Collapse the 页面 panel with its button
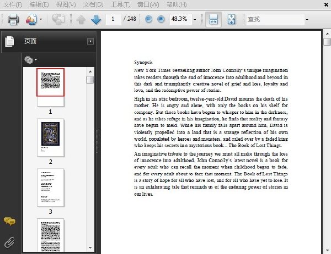 [90, 41]
